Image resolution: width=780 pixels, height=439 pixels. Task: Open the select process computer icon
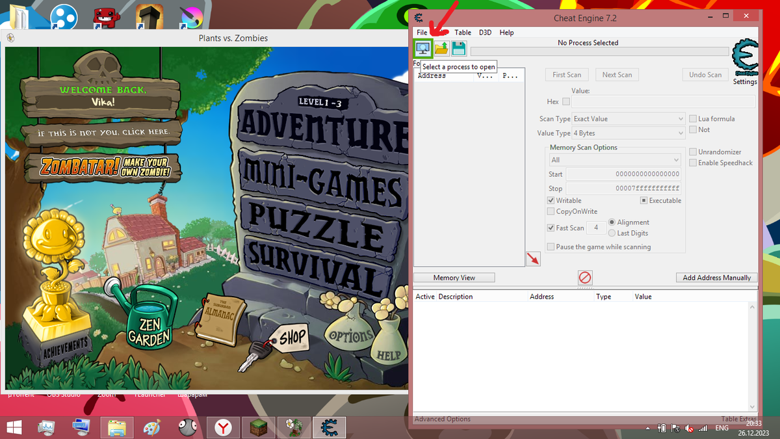(423, 48)
